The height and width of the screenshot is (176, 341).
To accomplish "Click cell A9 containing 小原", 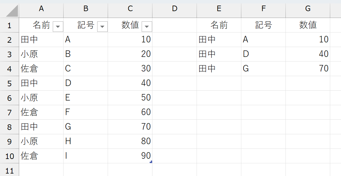I will pyautogui.click(x=41, y=141).
